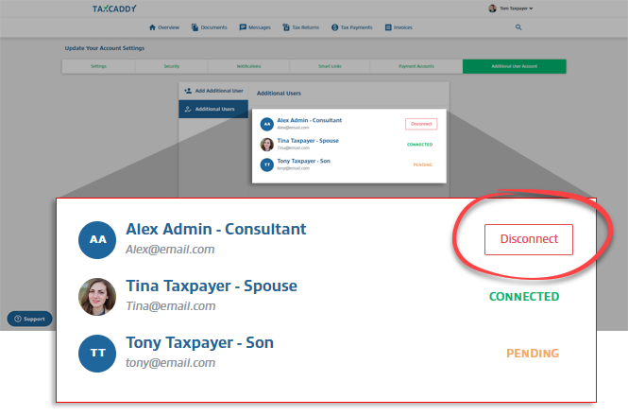Click large orange PENDING status in callout

(x=533, y=354)
